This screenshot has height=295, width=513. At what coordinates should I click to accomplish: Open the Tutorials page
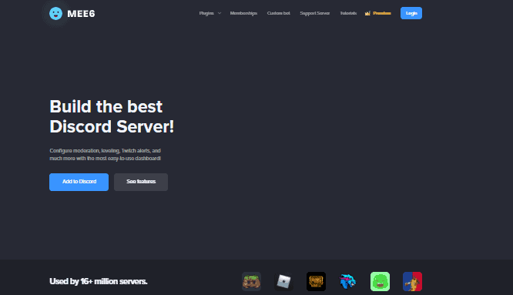pos(348,13)
